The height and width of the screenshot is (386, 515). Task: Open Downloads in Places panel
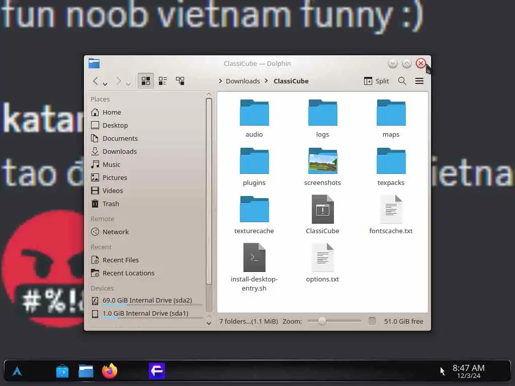click(147, 151)
